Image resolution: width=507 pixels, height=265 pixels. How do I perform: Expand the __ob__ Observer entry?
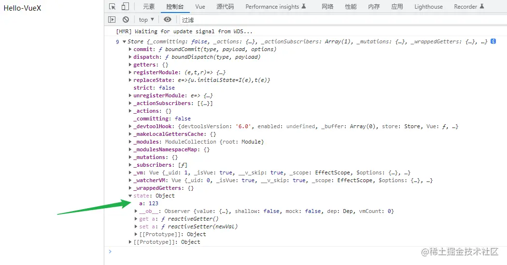(x=136, y=211)
